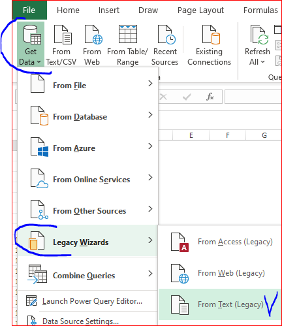Open the Refresh All dropdown arrow
The width and height of the screenshot is (282, 326).
262,62
